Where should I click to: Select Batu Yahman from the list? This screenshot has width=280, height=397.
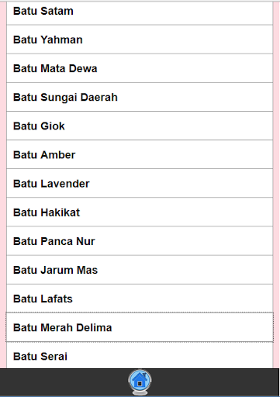pyautogui.click(x=140, y=40)
